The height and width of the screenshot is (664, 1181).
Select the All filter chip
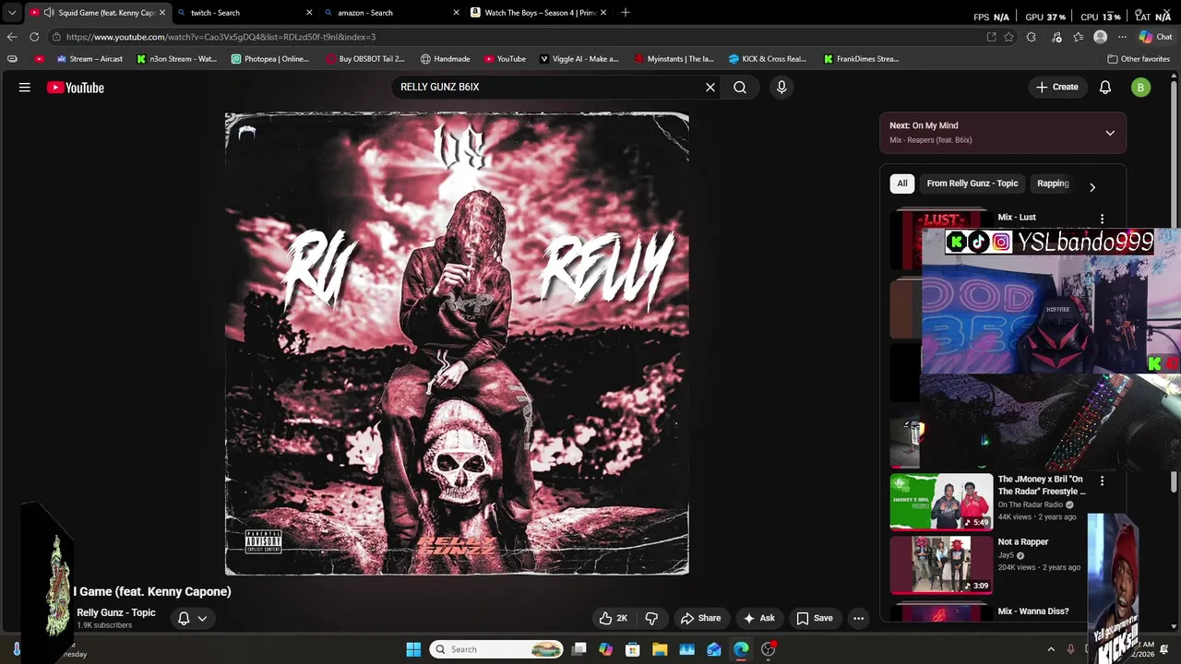(x=902, y=184)
